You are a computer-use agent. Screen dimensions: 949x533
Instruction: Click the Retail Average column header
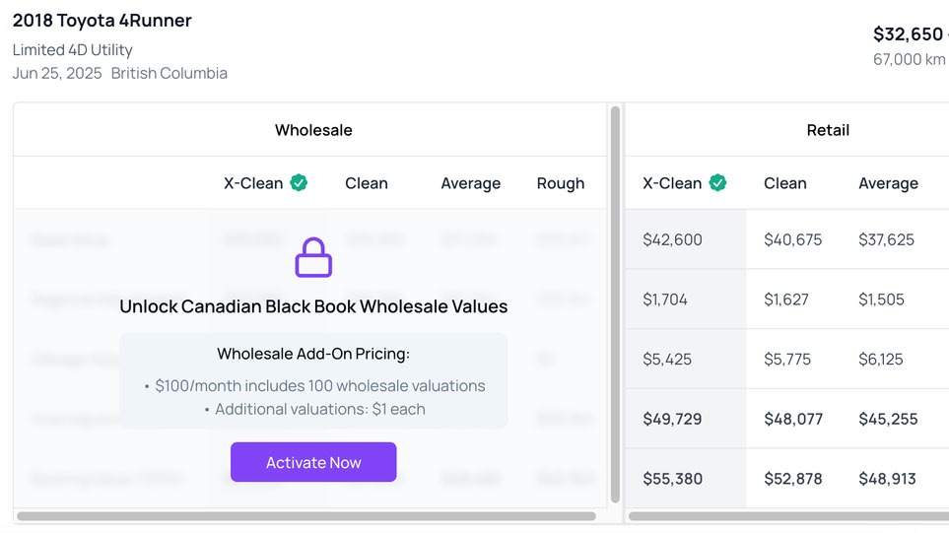pyautogui.click(x=888, y=183)
